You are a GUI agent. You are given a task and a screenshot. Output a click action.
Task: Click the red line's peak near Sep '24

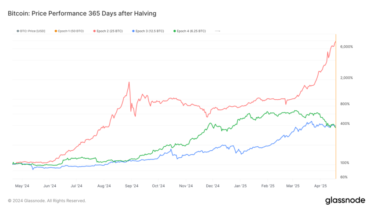point(129,83)
